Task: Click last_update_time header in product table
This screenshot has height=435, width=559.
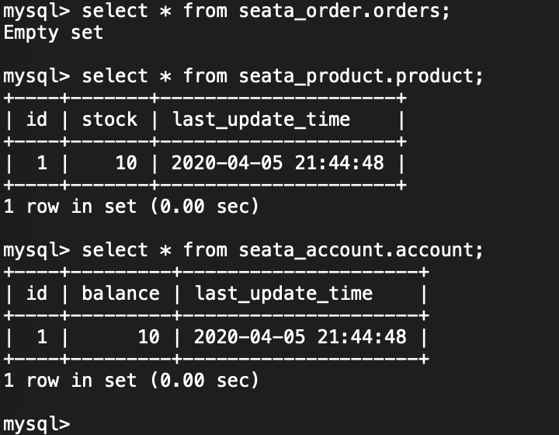Action: click(x=261, y=120)
